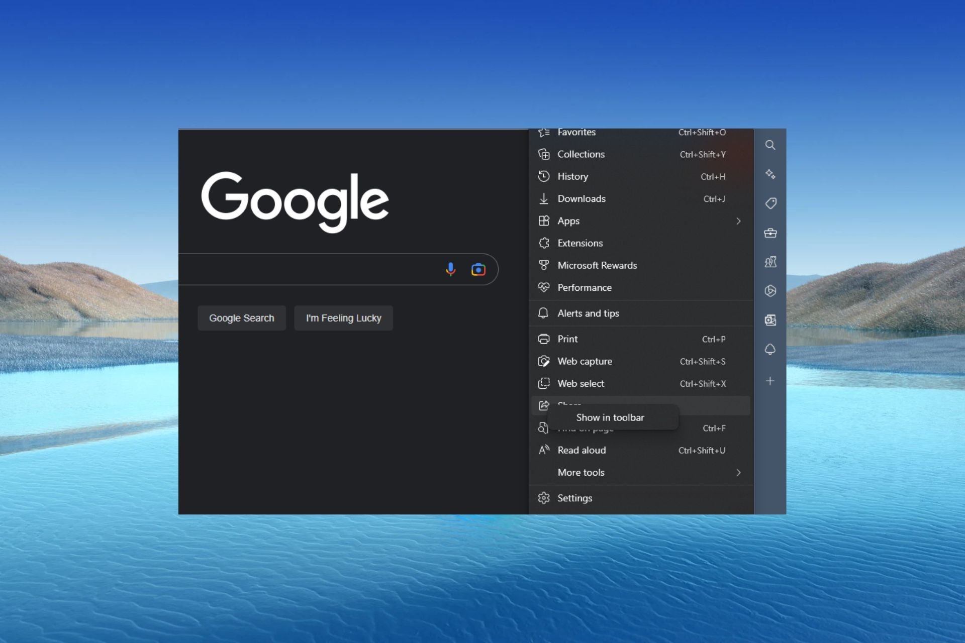Image resolution: width=965 pixels, height=643 pixels.
Task: Click Google Search button
Action: (241, 318)
